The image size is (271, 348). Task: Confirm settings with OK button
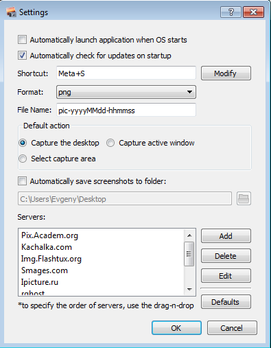tap(176, 328)
